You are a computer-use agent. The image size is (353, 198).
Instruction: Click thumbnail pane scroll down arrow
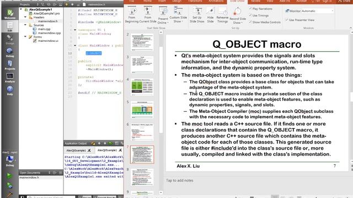pyautogui.click(x=161, y=193)
